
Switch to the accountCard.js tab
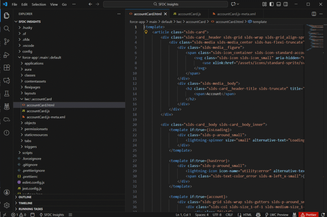click(x=189, y=14)
